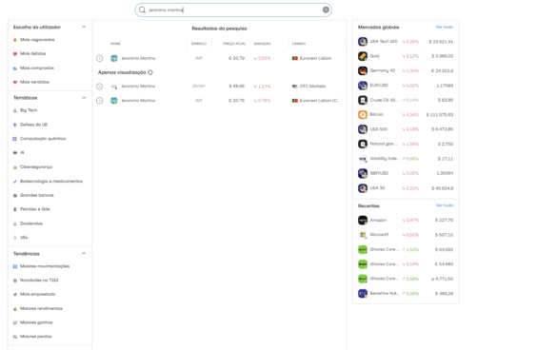Screen dimensions: 537x350
Task: Collapse the Temáticas section
Action: pyautogui.click(x=84, y=98)
